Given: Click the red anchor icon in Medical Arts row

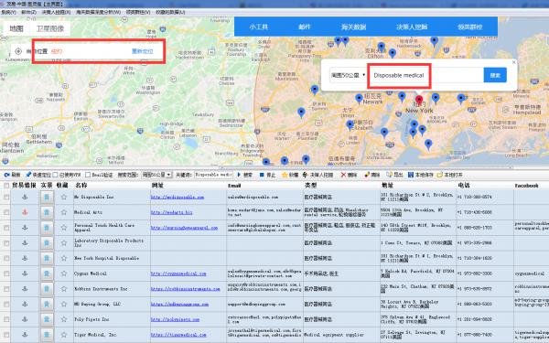Looking at the screenshot, I should (25, 212).
